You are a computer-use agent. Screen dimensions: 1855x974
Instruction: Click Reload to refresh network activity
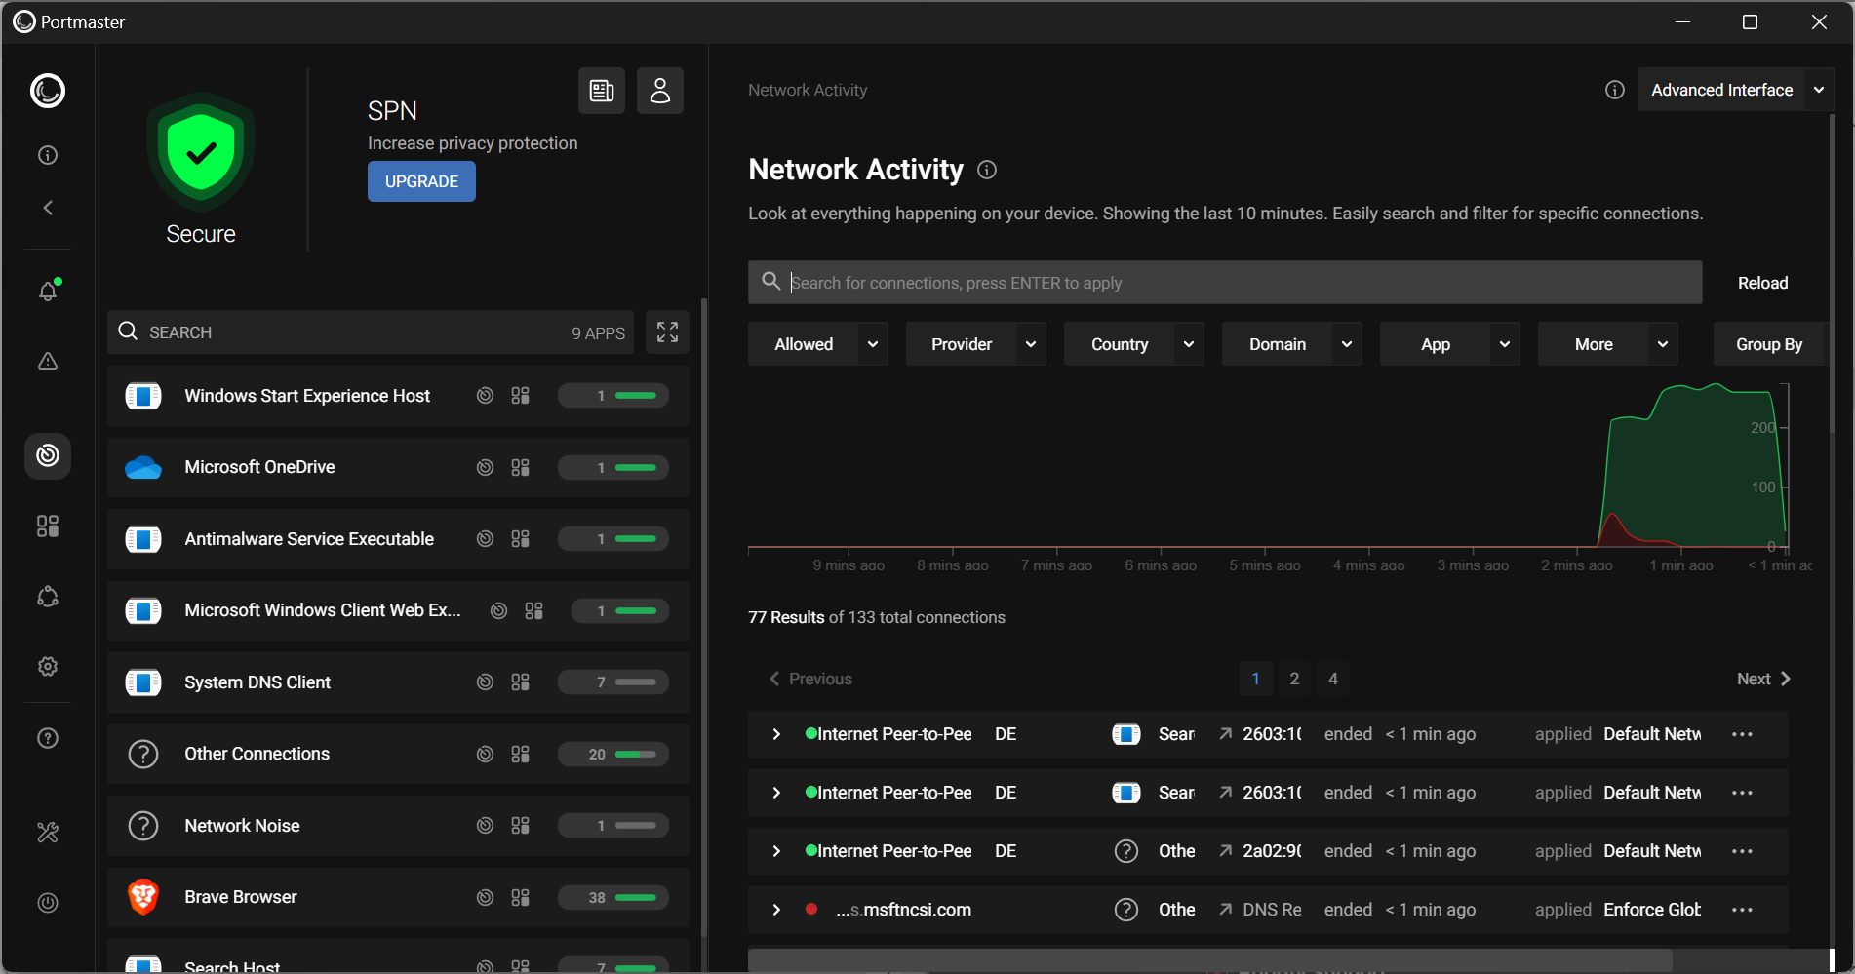tap(1761, 282)
